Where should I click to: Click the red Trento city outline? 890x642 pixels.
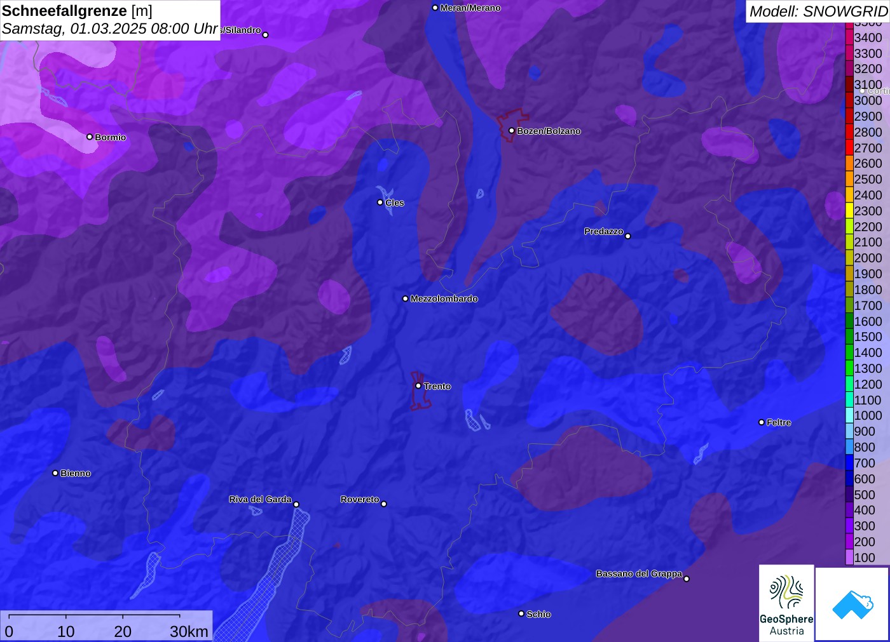pyautogui.click(x=420, y=391)
